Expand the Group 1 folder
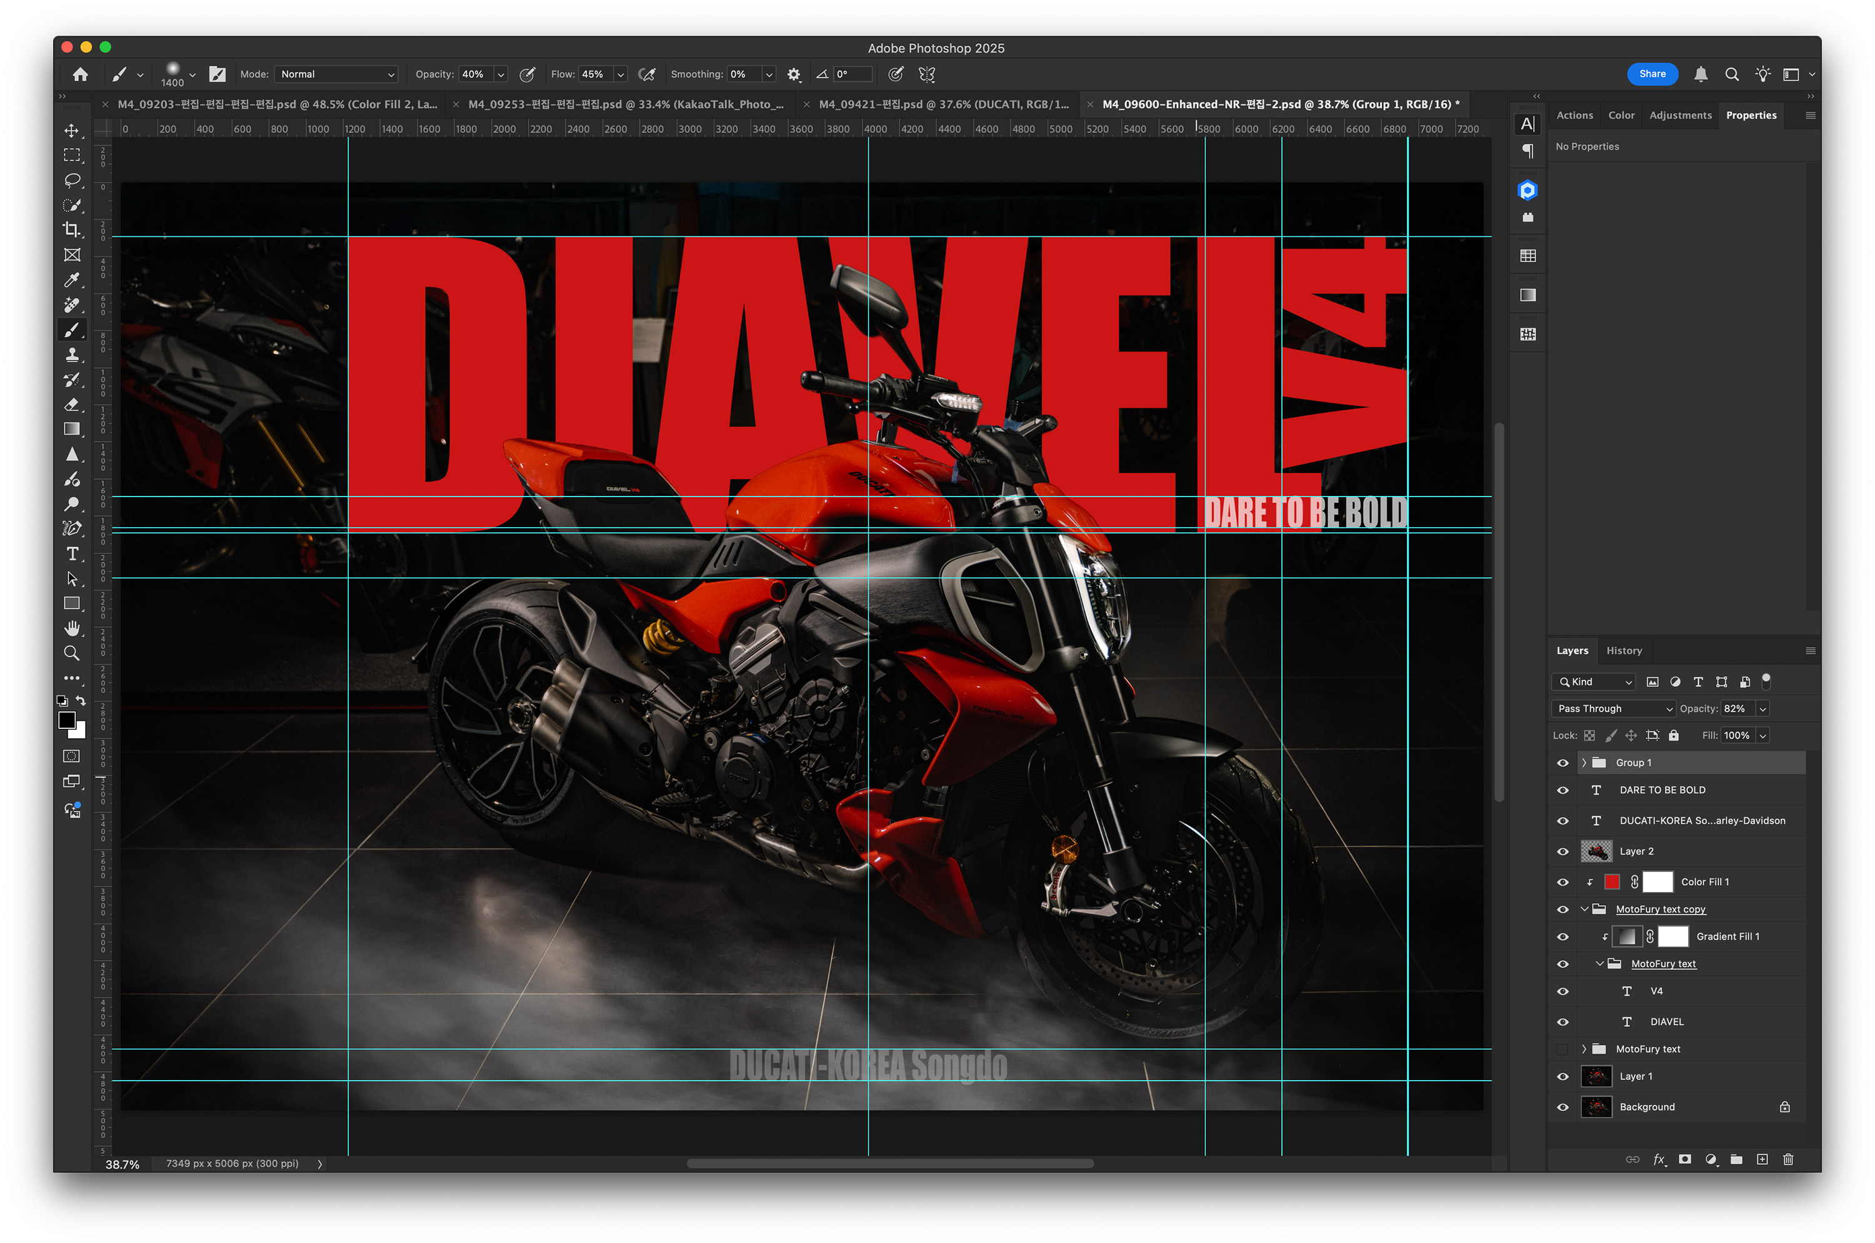Image resolution: width=1875 pixels, height=1243 pixels. (1584, 763)
